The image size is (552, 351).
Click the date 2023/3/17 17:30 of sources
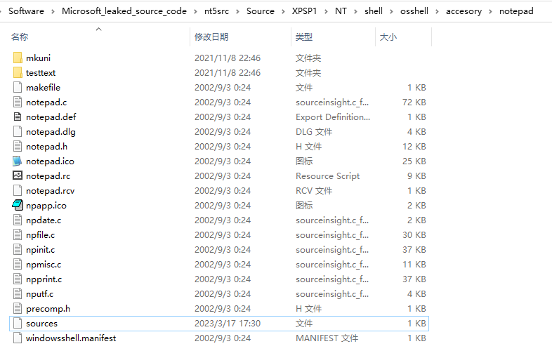click(x=228, y=323)
